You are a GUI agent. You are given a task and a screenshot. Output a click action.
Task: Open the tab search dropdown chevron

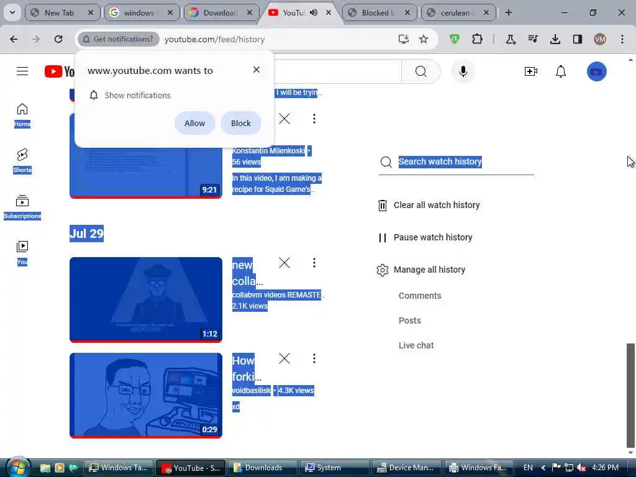pos(12,12)
